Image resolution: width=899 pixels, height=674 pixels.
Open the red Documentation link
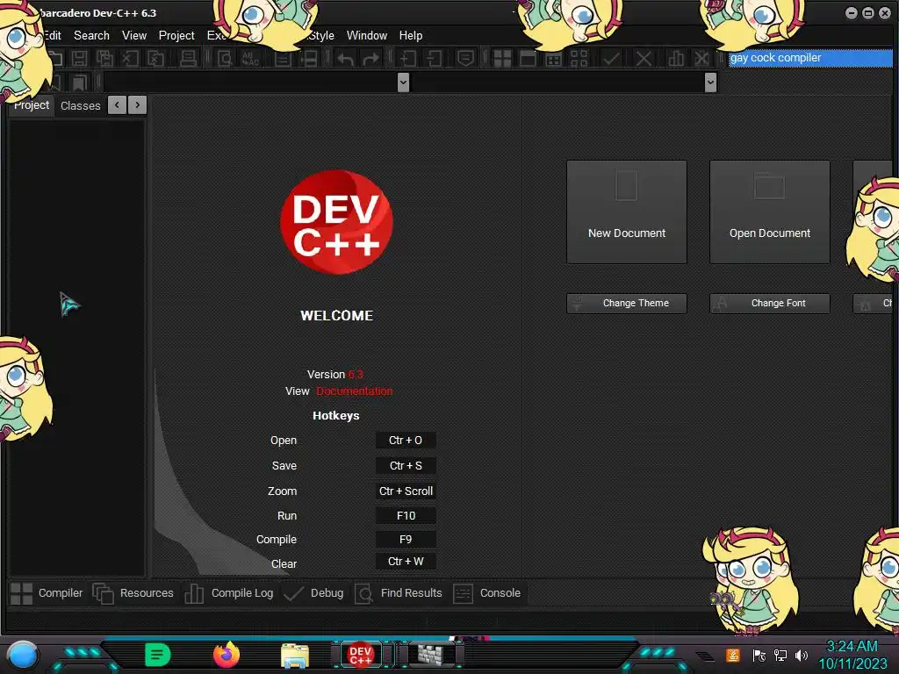coord(355,391)
